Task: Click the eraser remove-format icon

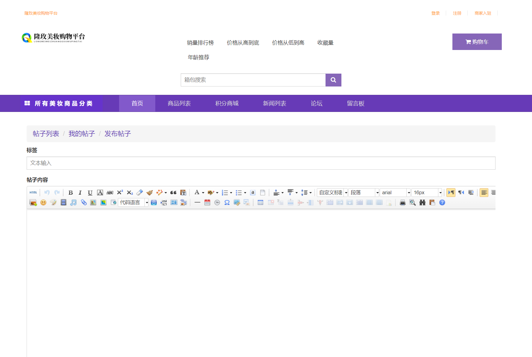Action: coord(139,192)
